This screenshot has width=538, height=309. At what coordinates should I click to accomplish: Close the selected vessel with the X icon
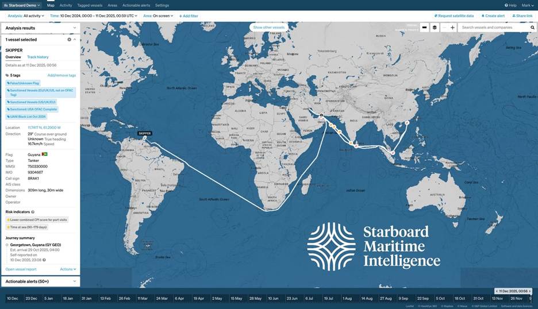tap(70, 40)
